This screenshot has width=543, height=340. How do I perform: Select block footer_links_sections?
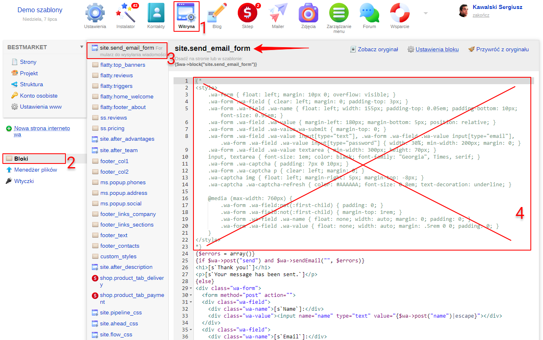point(127,224)
